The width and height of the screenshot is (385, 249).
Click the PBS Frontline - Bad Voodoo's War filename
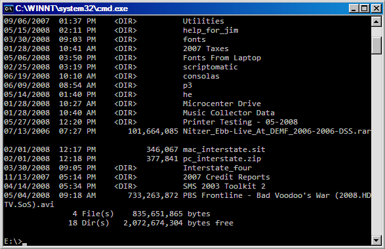(277, 195)
